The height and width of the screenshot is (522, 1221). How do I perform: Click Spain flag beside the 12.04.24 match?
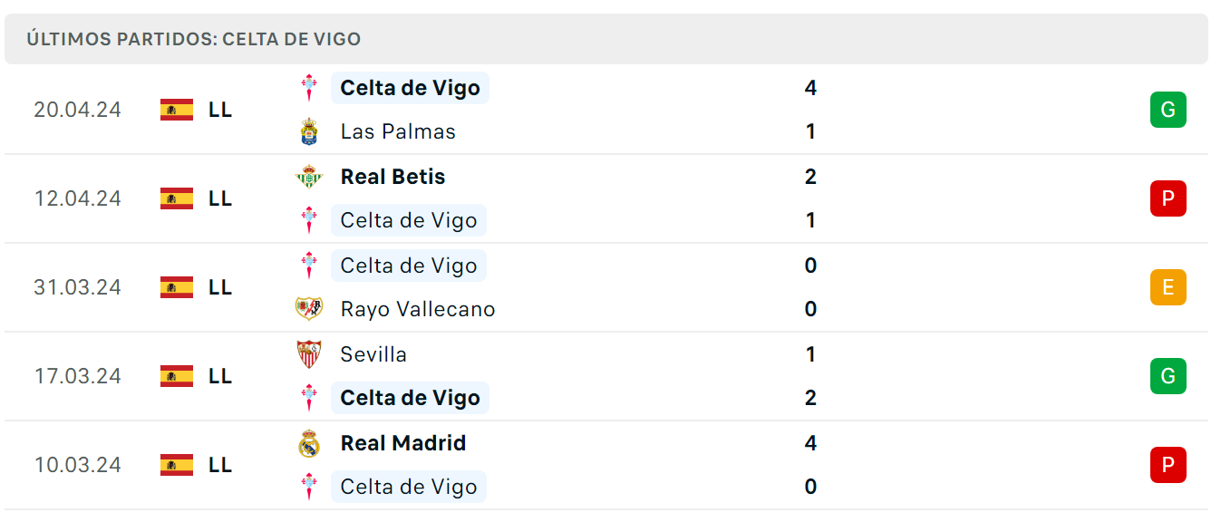tap(177, 198)
